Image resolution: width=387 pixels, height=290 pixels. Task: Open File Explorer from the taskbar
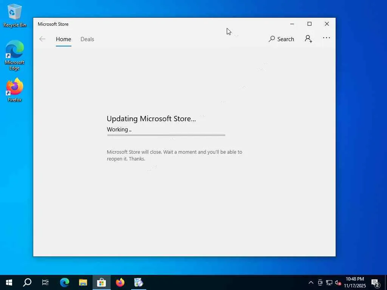[83, 282]
